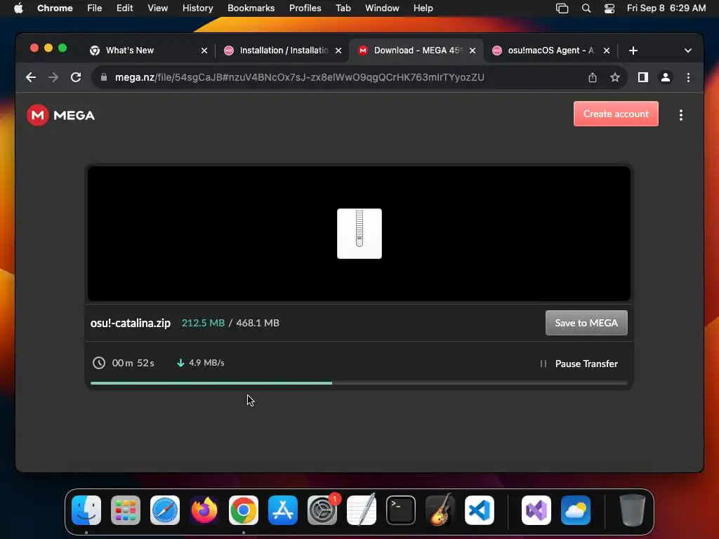
Task: Expand the tab search dropdown arrow
Action: (x=688, y=51)
